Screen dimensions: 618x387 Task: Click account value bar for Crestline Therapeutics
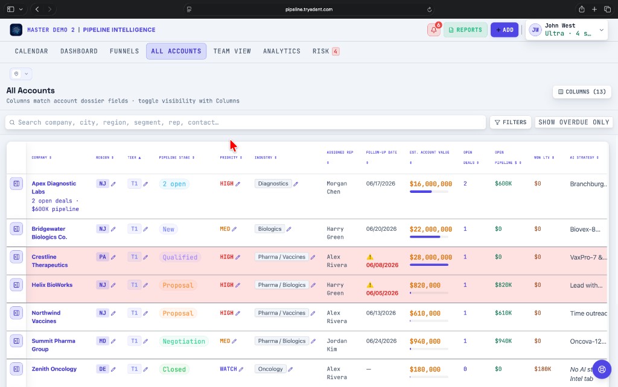tap(429, 265)
